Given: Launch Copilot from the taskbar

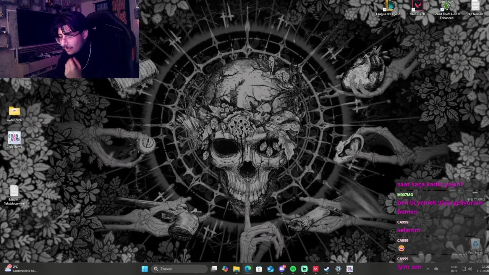Looking at the screenshot, I should tap(225, 269).
